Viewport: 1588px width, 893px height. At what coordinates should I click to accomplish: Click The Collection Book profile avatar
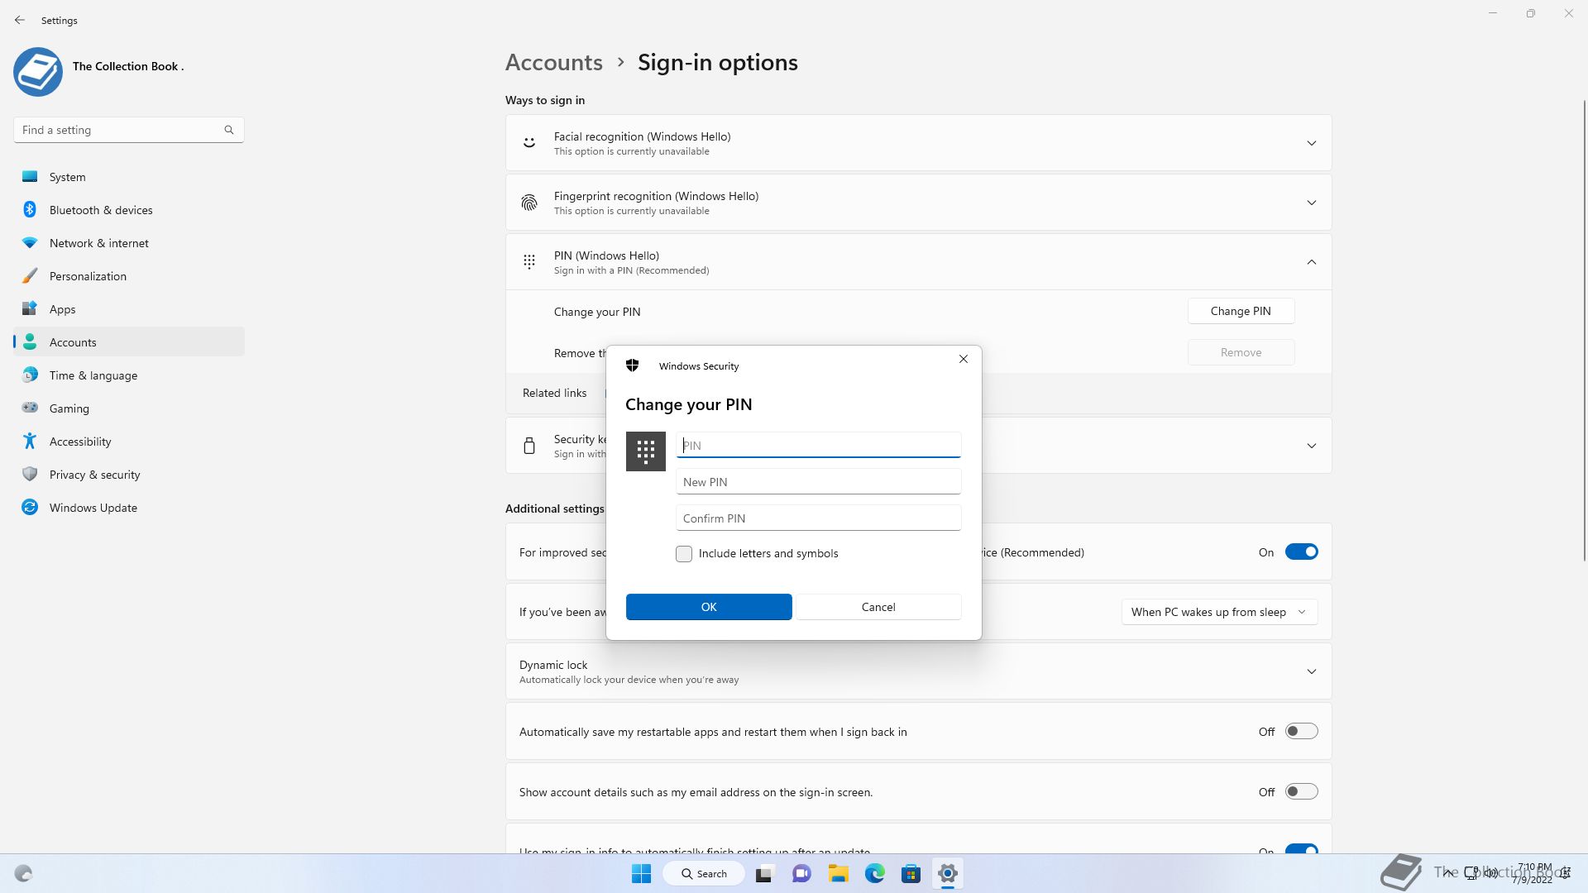(x=38, y=72)
